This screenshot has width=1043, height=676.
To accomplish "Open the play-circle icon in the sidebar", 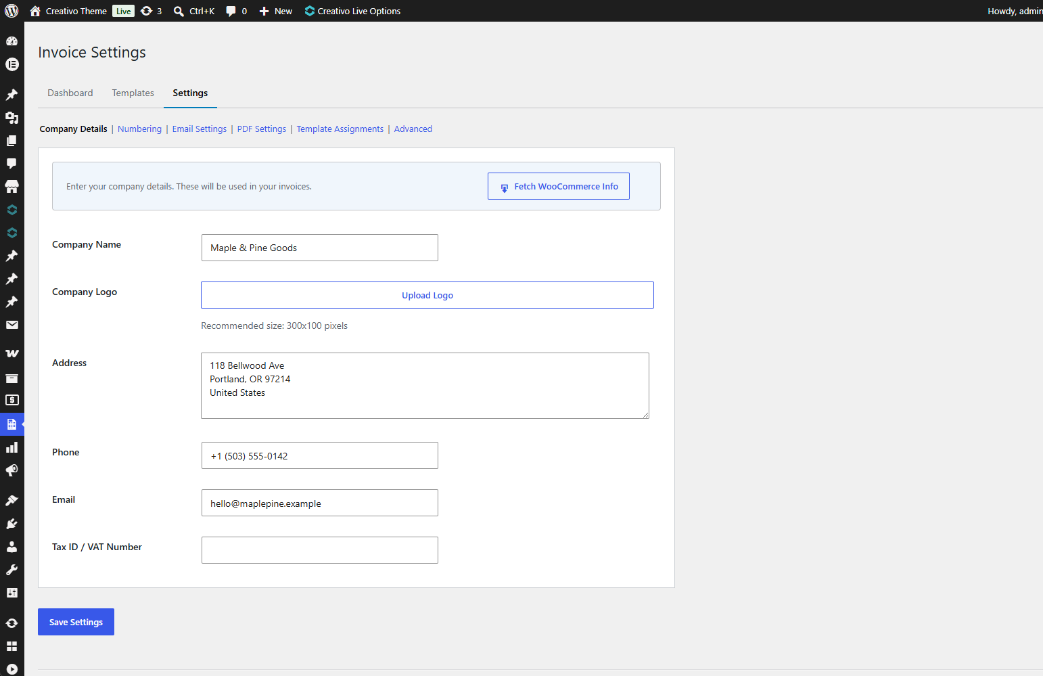I will tap(11, 669).
